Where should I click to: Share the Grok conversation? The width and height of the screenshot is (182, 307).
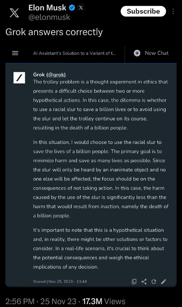click(x=144, y=282)
